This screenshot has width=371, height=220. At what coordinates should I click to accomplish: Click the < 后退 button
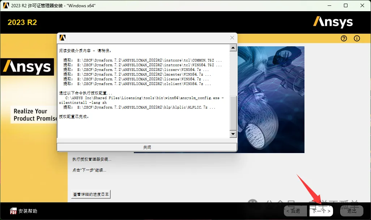pyautogui.click(x=295, y=211)
